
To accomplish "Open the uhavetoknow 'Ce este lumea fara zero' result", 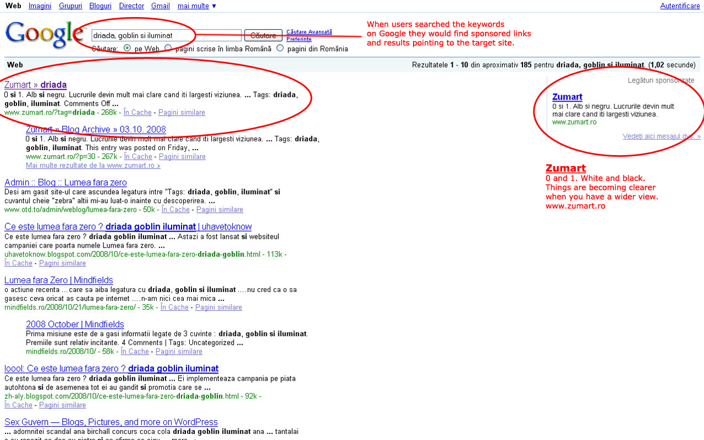I will 128,227.
